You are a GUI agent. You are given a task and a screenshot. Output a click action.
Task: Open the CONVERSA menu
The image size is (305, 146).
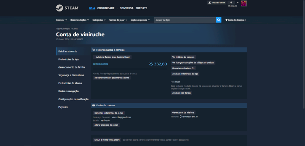(x=127, y=8)
